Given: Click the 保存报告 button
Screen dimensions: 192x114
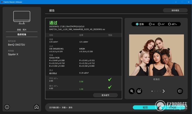Looking at the screenshot, I should [x=175, y=10].
